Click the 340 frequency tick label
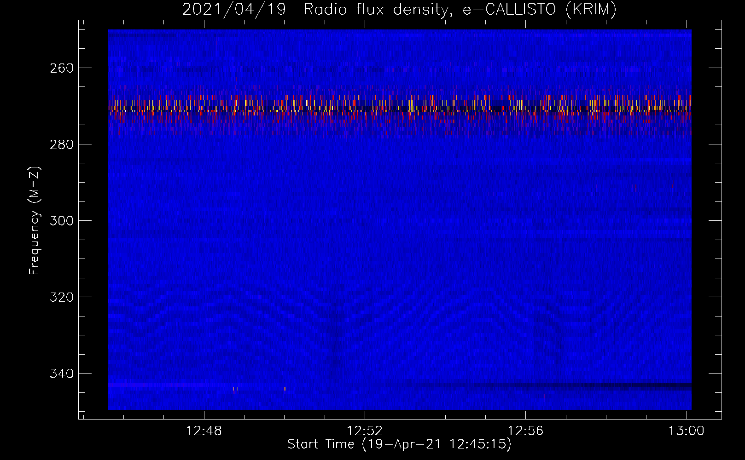Image resolution: width=745 pixels, height=460 pixels. tap(62, 374)
